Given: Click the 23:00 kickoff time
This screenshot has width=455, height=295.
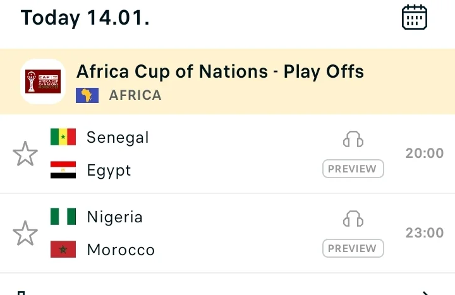Looking at the screenshot, I should 424,233.
